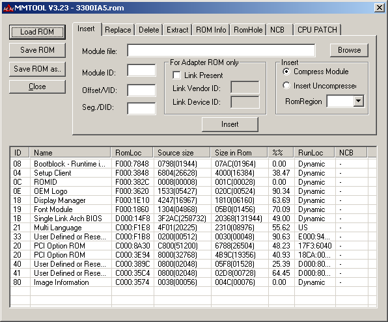The height and width of the screenshot is (322, 388).
Task: Select the Compress Module radio option
Action: [286, 72]
